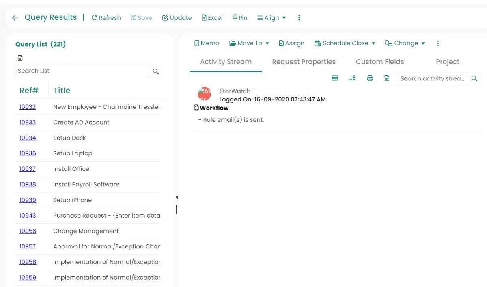Toggle activity stream sort order icon

[x=352, y=78]
